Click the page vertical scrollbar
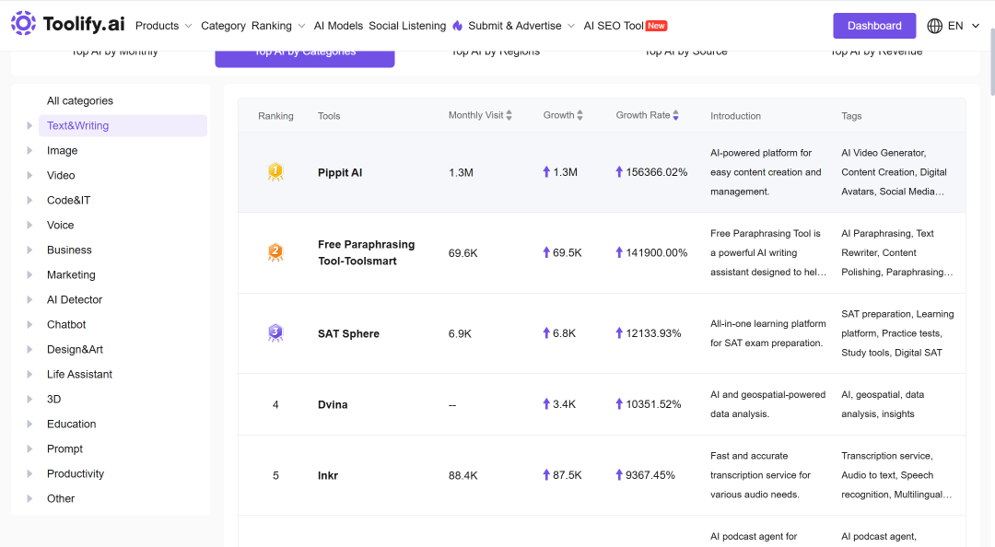995x547 pixels. click(991, 61)
